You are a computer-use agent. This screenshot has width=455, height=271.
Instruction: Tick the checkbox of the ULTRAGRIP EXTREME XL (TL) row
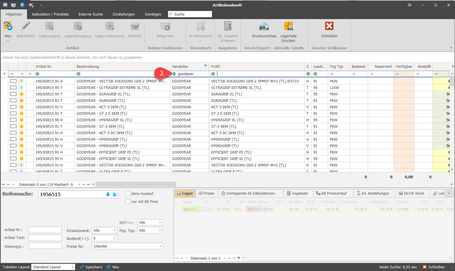point(13,87)
